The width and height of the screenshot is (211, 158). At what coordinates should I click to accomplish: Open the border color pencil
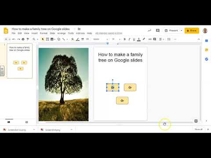(x=78, y=39)
